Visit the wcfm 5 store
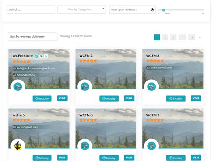The height and width of the screenshot is (162, 212). (x=62, y=158)
